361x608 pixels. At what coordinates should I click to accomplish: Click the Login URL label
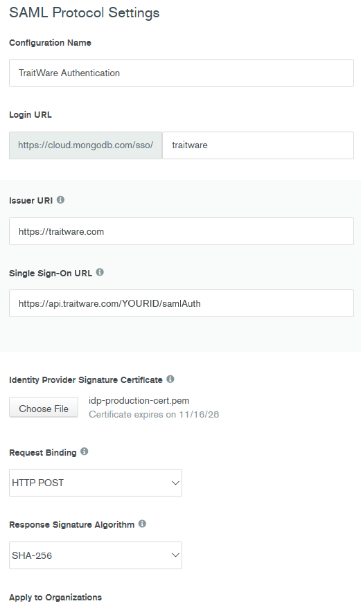click(x=30, y=115)
